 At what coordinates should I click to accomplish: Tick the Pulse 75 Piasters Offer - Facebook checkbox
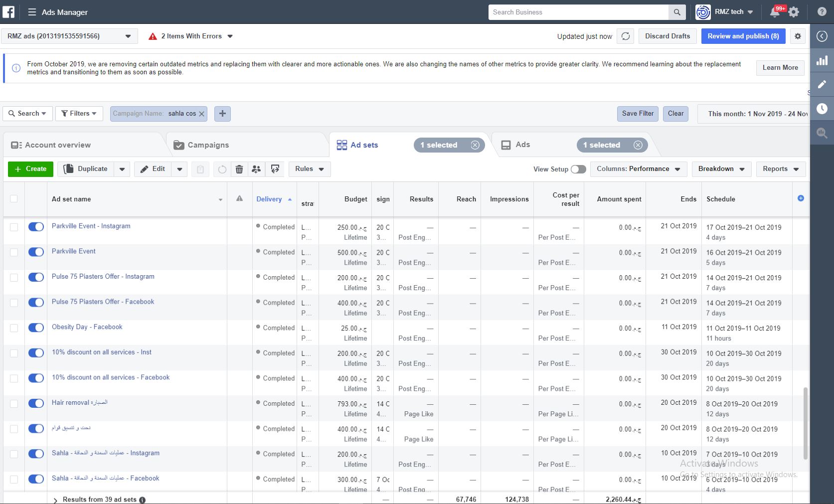point(14,303)
